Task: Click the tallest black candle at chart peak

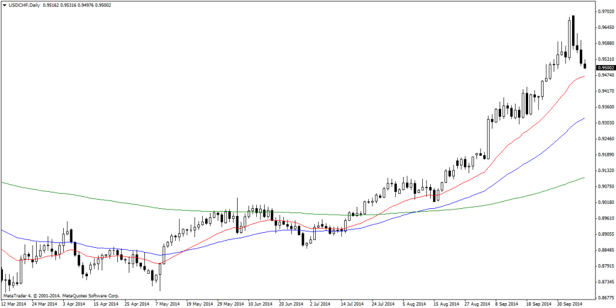Action: click(x=573, y=30)
